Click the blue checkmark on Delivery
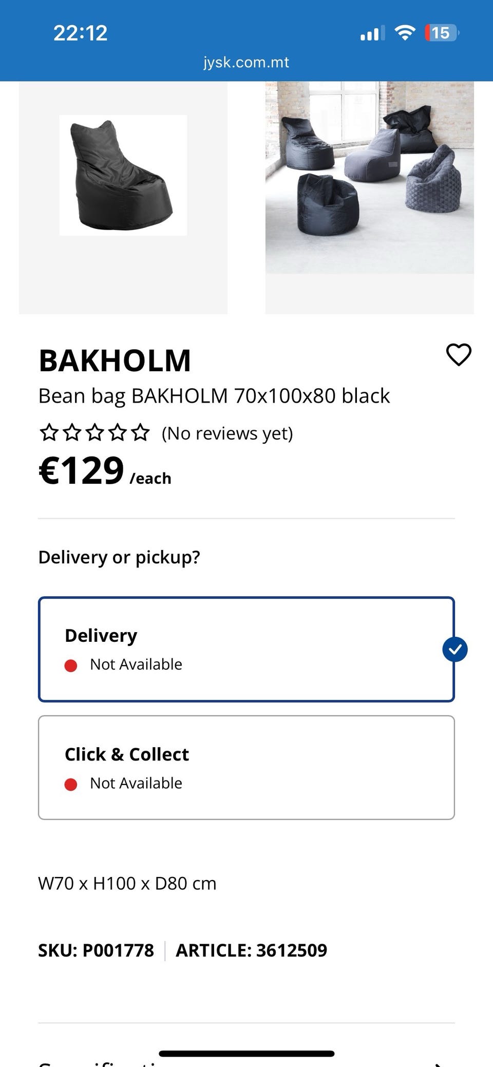The image size is (493, 1067). [454, 650]
